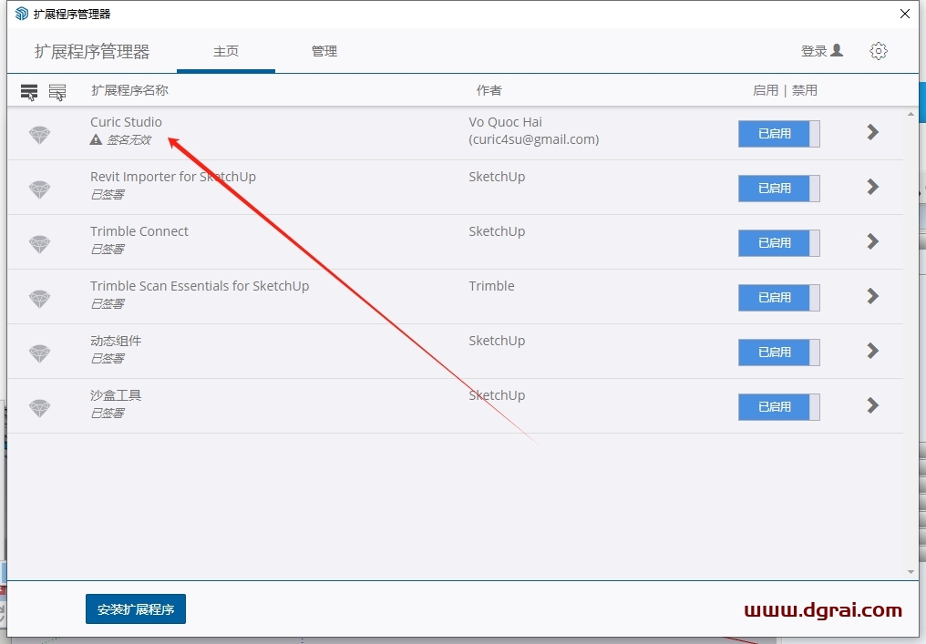This screenshot has height=644, width=926.
Task: Click the 作者 column header
Action: point(489,90)
